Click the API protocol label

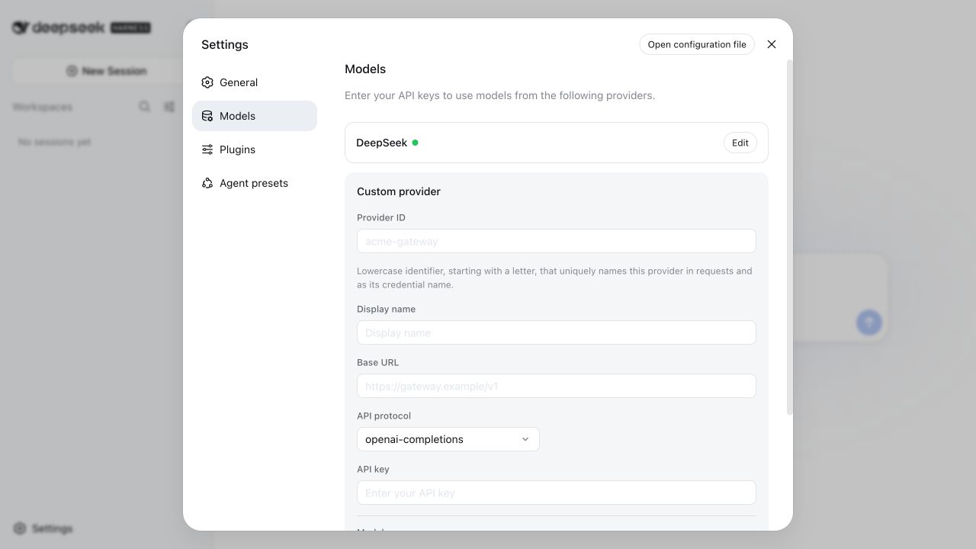[x=384, y=416]
